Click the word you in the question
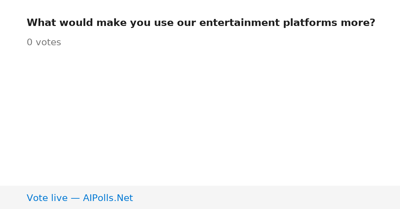This screenshot has height=209, width=400. point(140,23)
